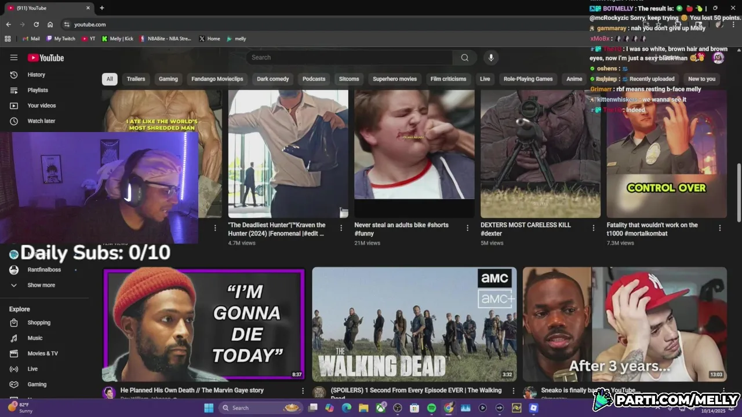This screenshot has width=742, height=417.
Task: Select the Trailers filter chip
Action: point(136,79)
